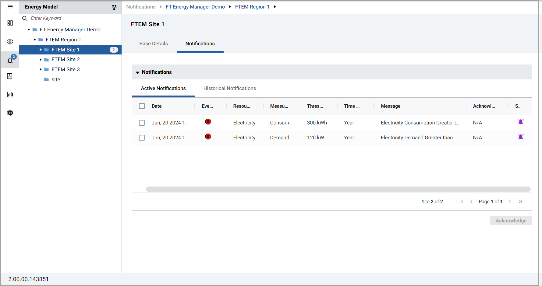The height and width of the screenshot is (286, 542).
Task: Click the purple alarm icon for Demand row
Action: (520, 137)
